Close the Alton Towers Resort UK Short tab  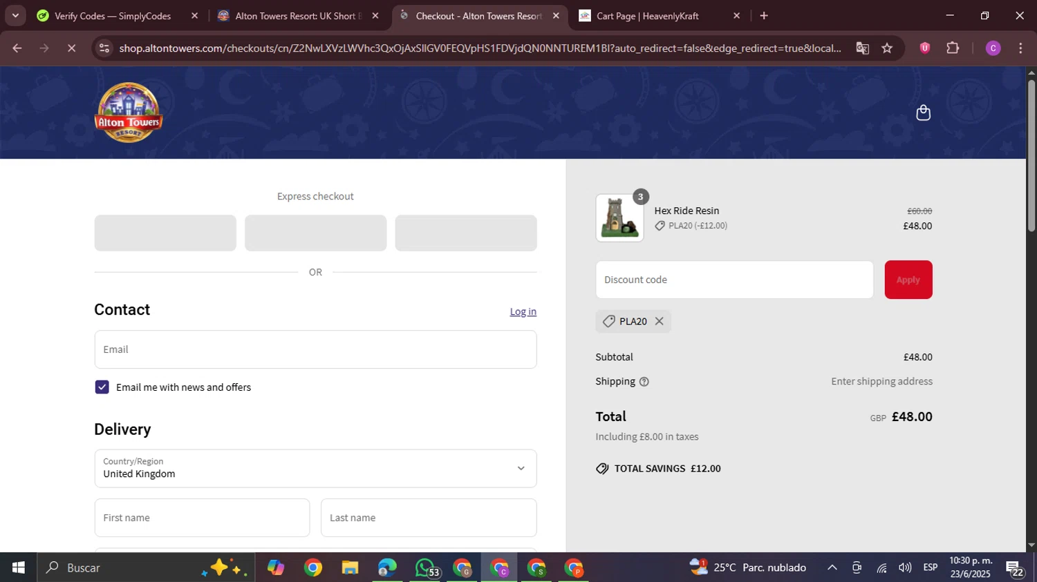[375, 16]
